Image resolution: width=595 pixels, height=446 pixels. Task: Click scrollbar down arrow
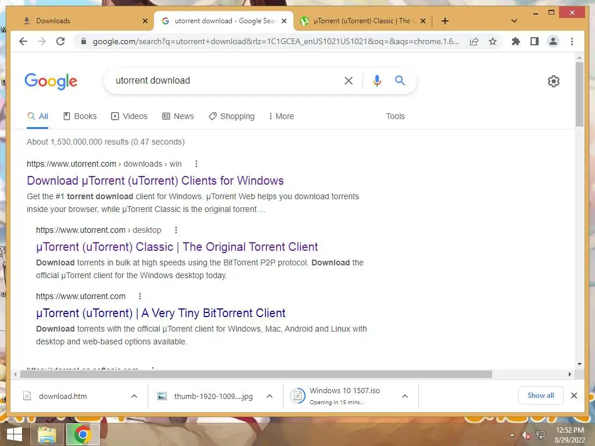[579, 364]
